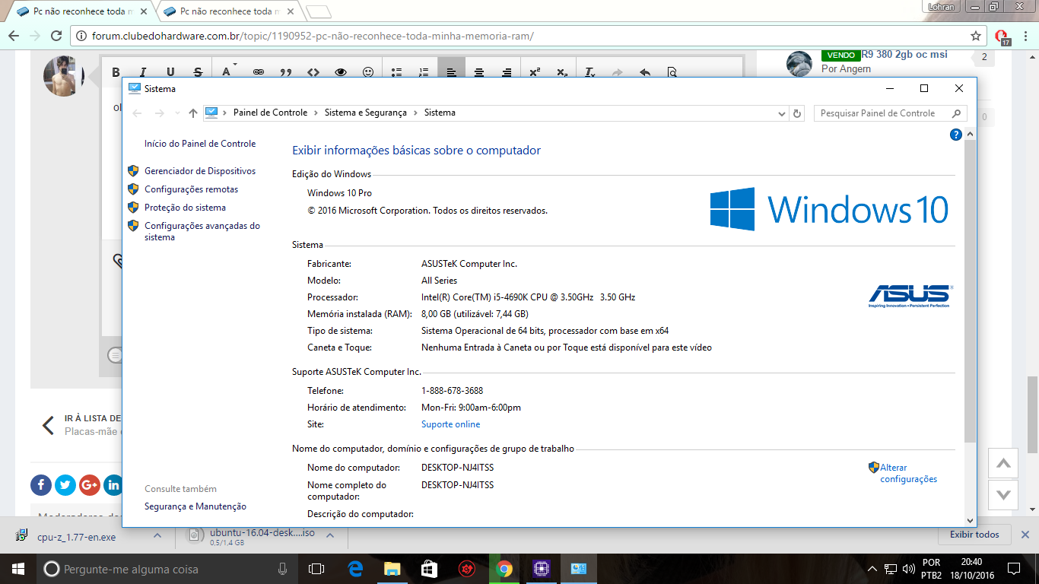Click Alterar configurações for computer name
Image resolution: width=1039 pixels, height=584 pixels.
tap(908, 473)
